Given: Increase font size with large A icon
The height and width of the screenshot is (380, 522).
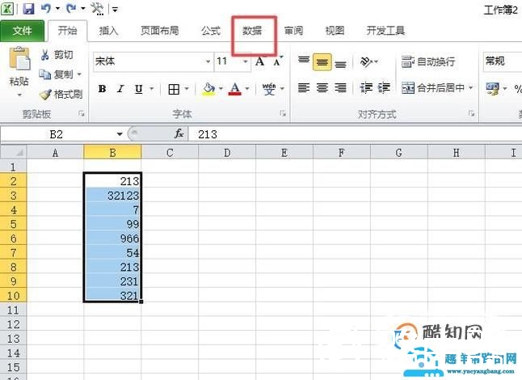Looking at the screenshot, I should [260, 61].
